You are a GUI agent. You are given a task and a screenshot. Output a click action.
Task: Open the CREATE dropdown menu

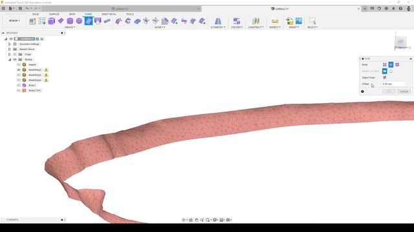(70, 27)
